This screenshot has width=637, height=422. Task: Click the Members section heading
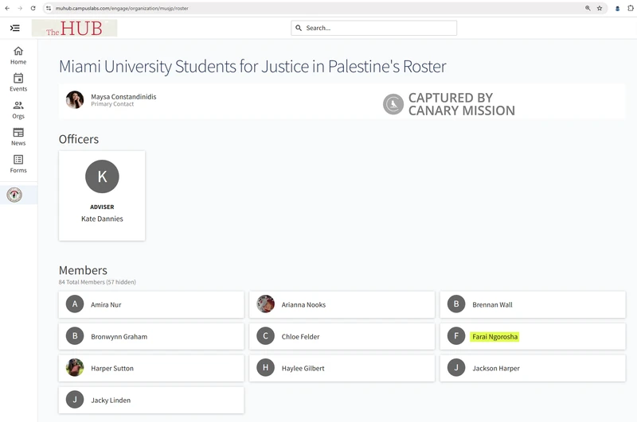click(83, 270)
